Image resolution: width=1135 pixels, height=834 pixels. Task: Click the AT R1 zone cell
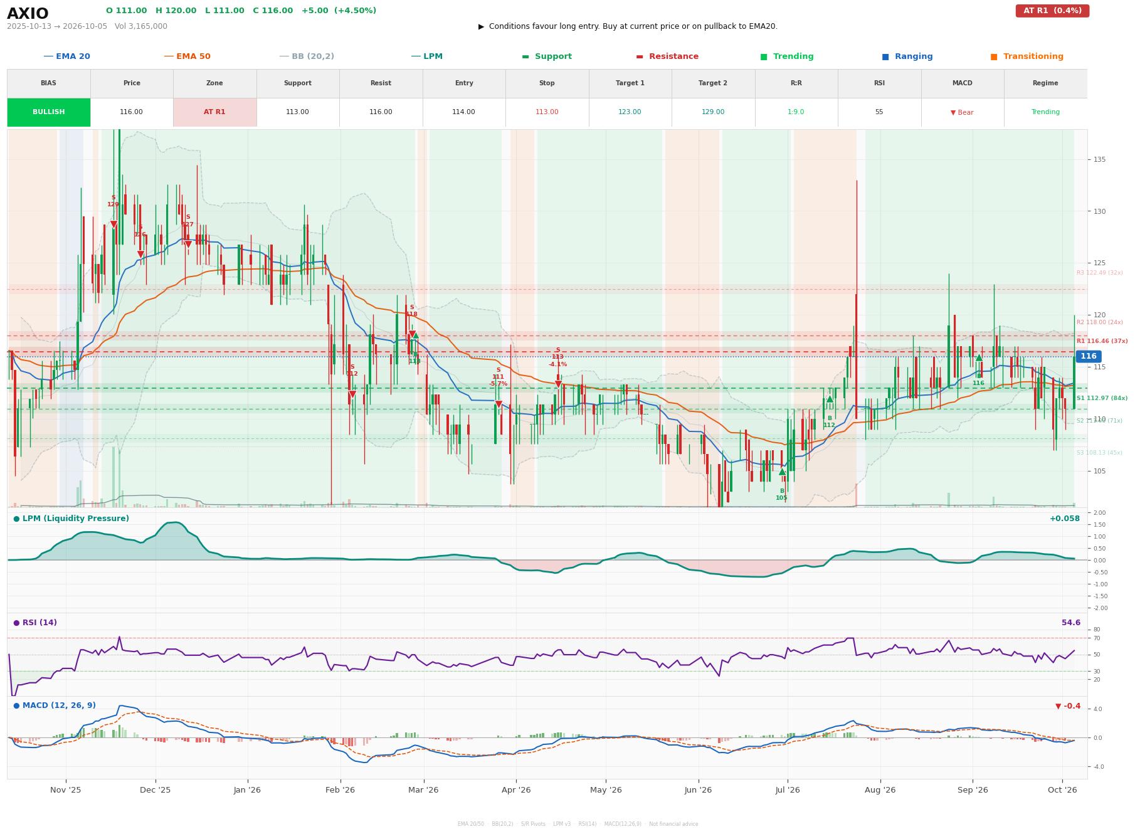point(214,112)
